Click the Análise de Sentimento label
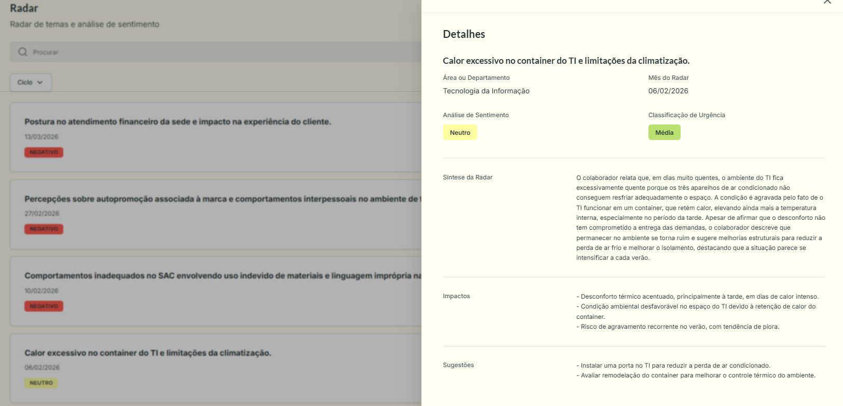The width and height of the screenshot is (843, 406). tap(476, 115)
